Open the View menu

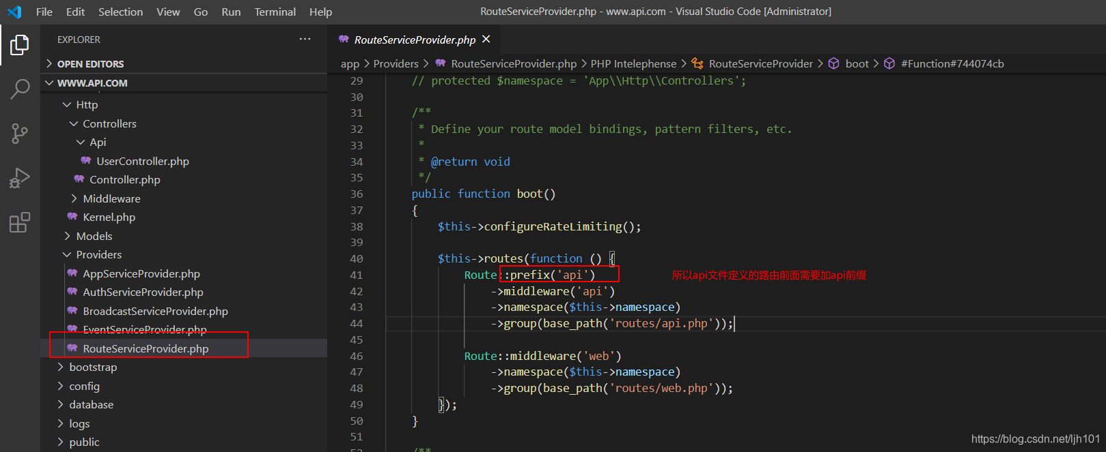click(x=168, y=12)
